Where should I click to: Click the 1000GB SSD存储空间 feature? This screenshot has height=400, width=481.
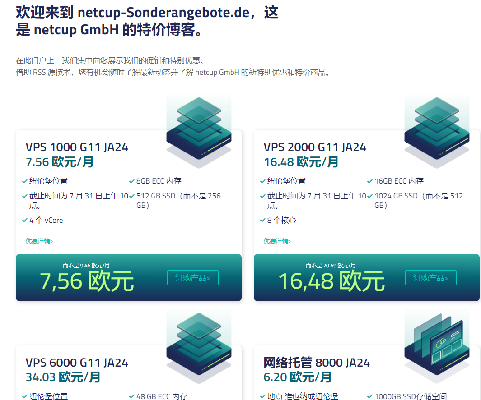coord(411,396)
